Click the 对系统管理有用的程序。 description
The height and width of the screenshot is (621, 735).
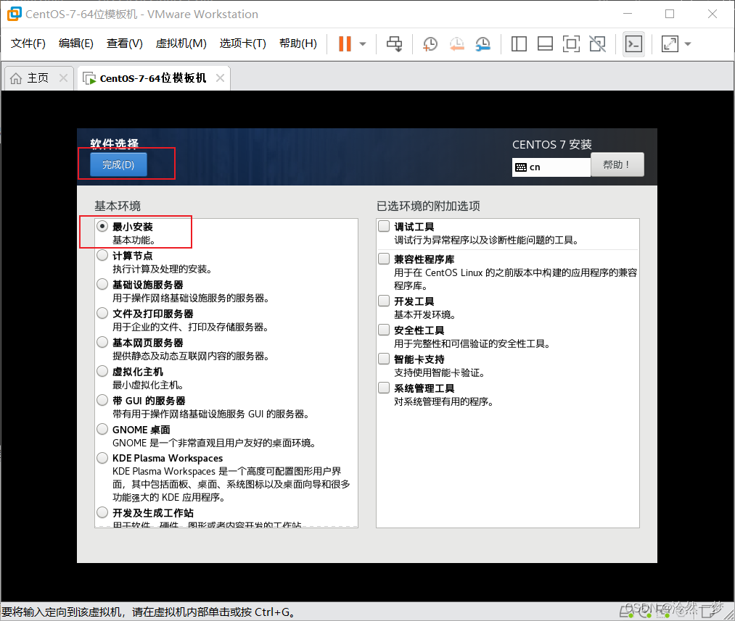[x=443, y=401]
